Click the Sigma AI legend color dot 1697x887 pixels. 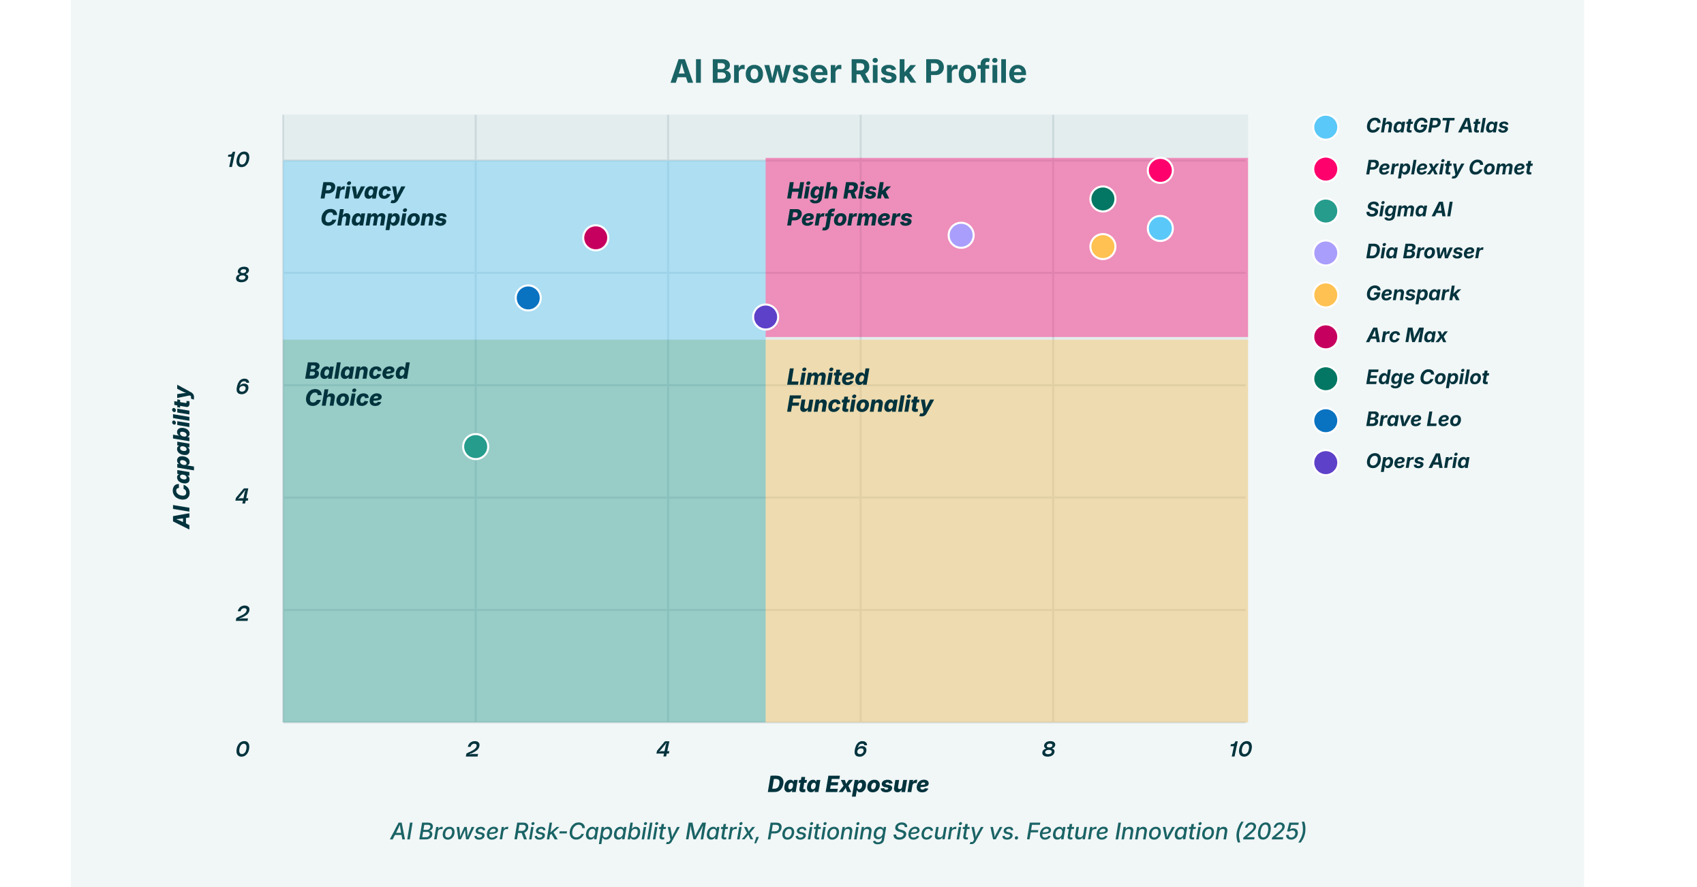point(1326,211)
